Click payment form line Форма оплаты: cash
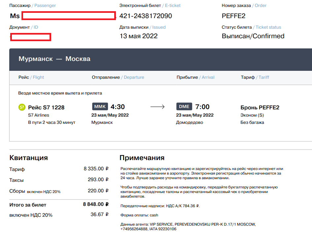 pos(139,215)
